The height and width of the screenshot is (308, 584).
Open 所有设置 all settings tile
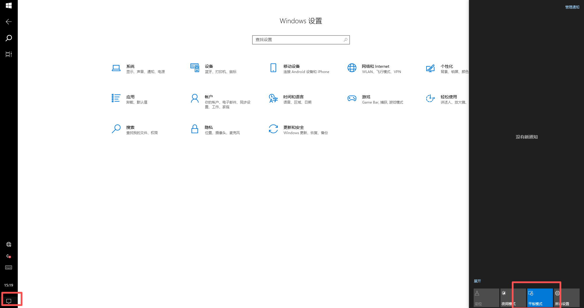pyautogui.click(x=567, y=298)
